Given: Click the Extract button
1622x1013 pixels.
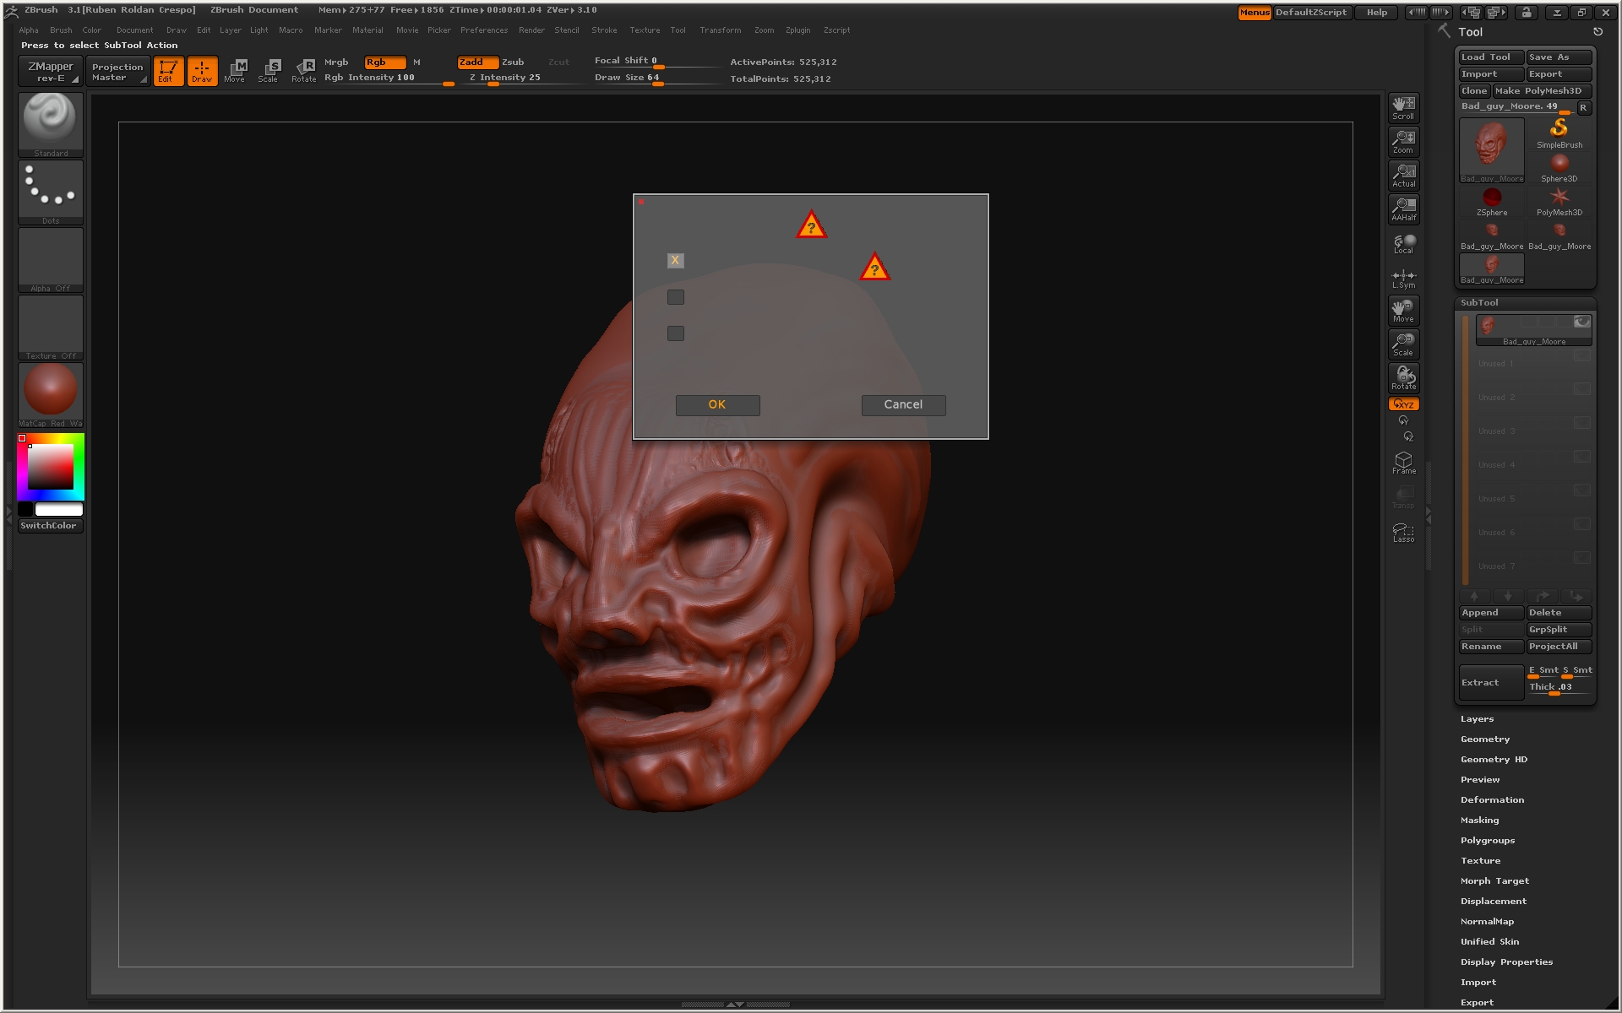Looking at the screenshot, I should coord(1491,682).
